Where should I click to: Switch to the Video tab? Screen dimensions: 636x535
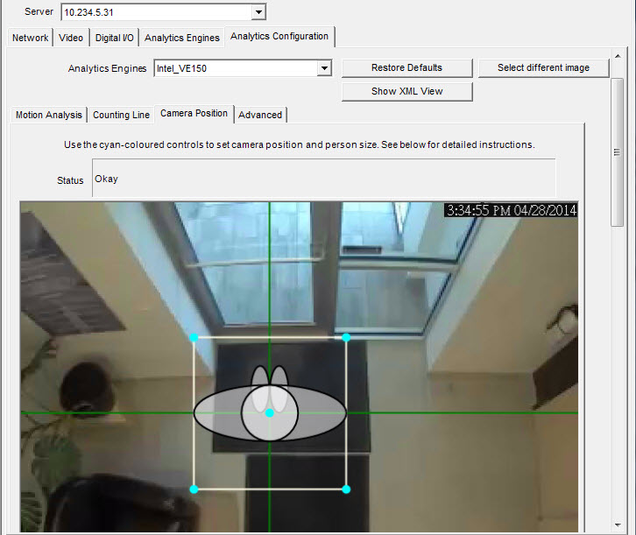coord(71,38)
